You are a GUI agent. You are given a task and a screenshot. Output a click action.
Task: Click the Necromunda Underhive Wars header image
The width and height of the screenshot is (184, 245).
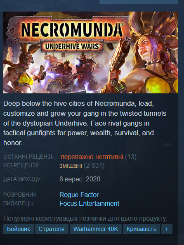(x=91, y=52)
